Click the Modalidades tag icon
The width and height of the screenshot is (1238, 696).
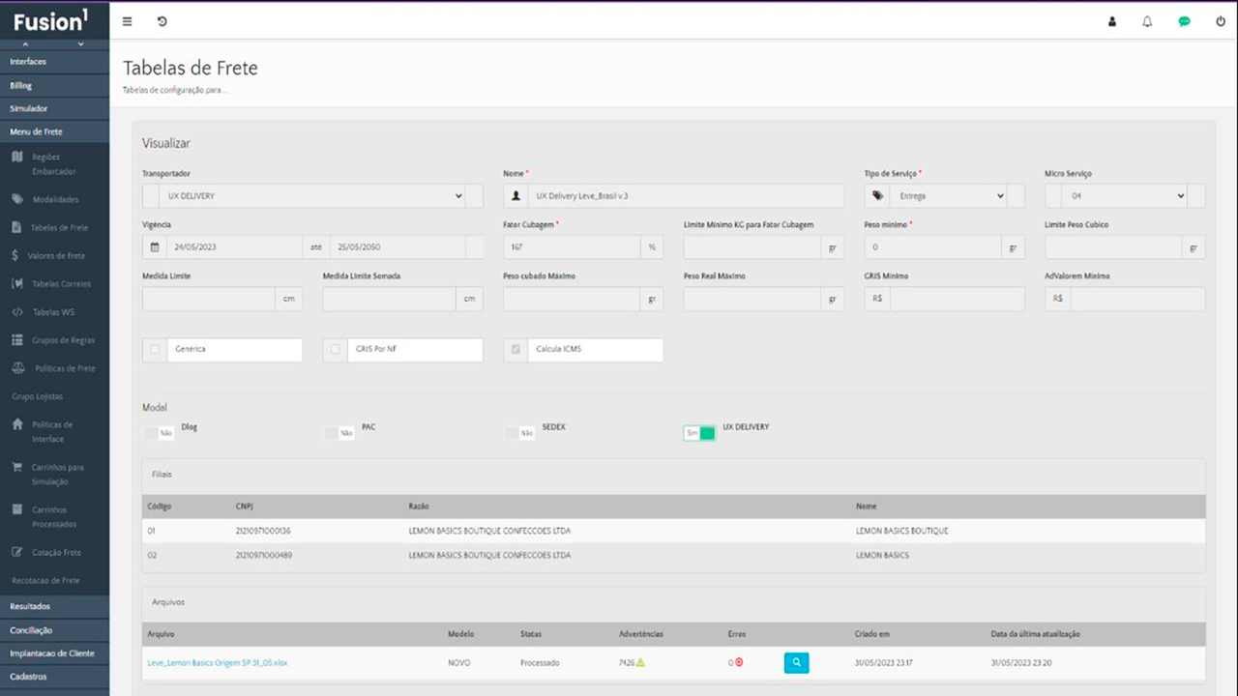[x=17, y=199]
